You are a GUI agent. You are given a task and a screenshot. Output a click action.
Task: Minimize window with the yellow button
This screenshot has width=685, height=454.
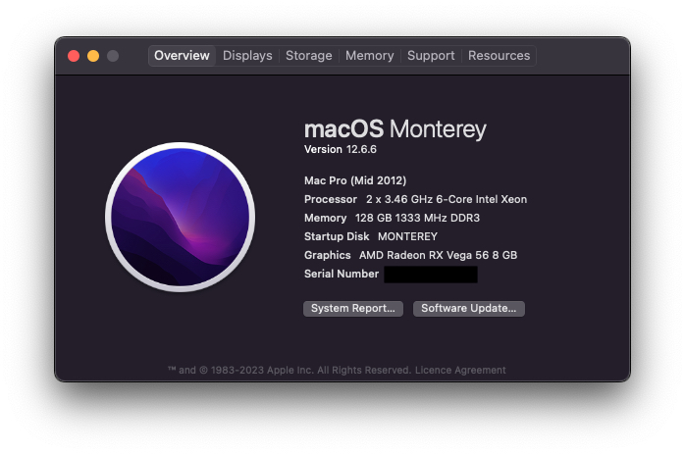[x=93, y=56]
